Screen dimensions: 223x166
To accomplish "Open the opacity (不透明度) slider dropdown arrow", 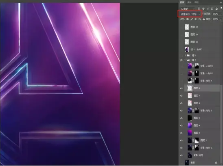I will point(221,14).
